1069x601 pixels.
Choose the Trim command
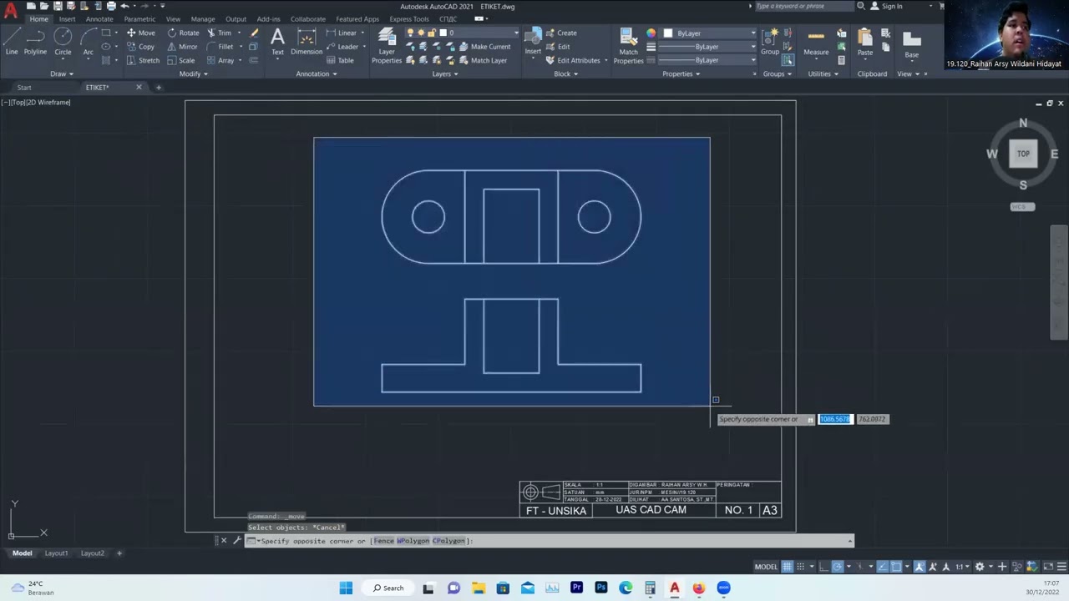coord(219,33)
